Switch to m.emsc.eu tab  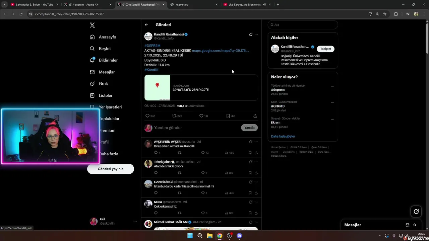coord(193,5)
